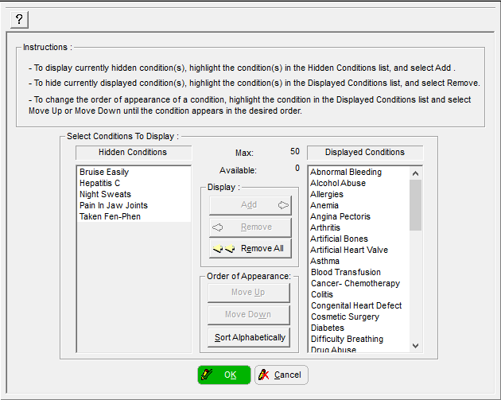The width and height of the screenshot is (501, 400).
Task: Select Cosmetic Surgery condition
Action: coord(359,317)
